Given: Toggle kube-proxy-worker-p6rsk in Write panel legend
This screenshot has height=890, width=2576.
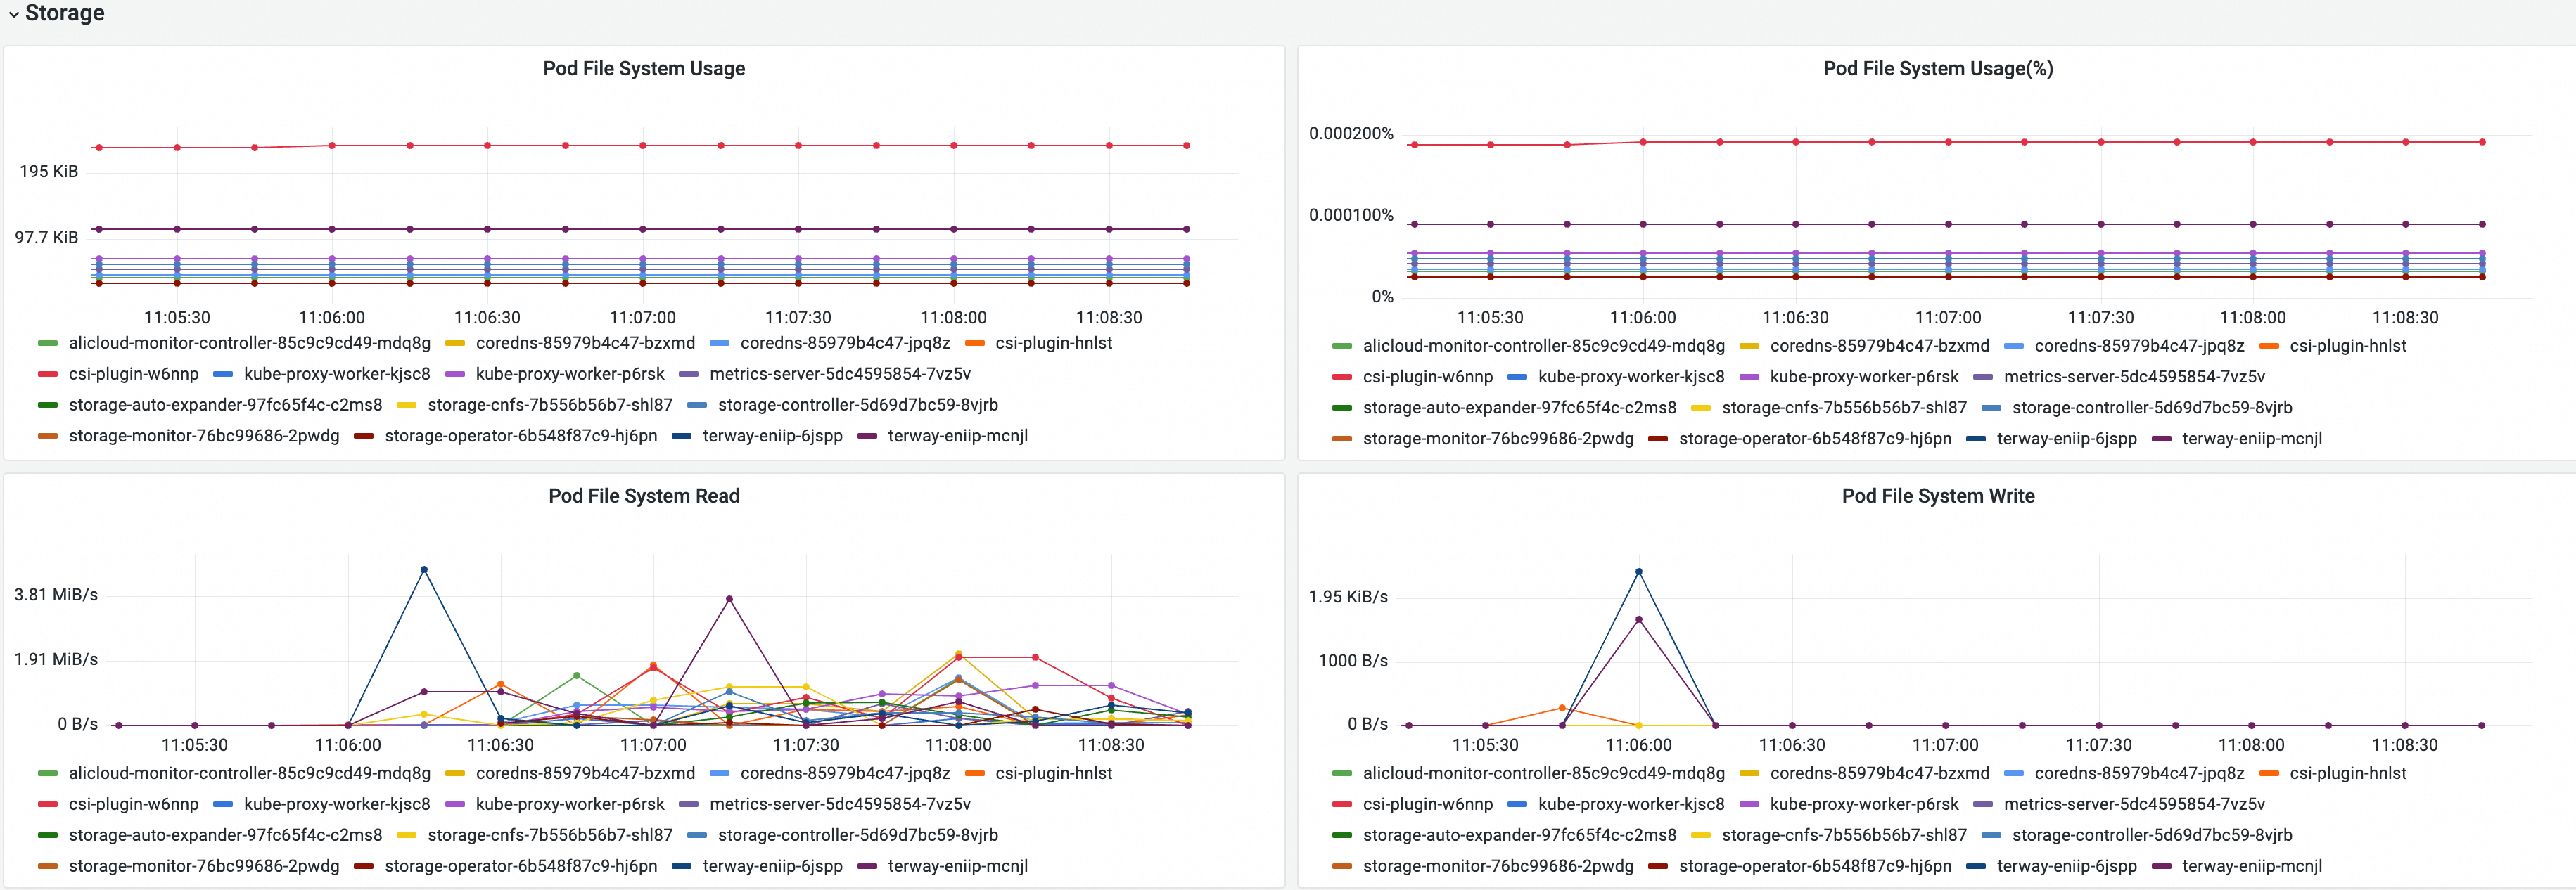Looking at the screenshot, I should 1863,804.
